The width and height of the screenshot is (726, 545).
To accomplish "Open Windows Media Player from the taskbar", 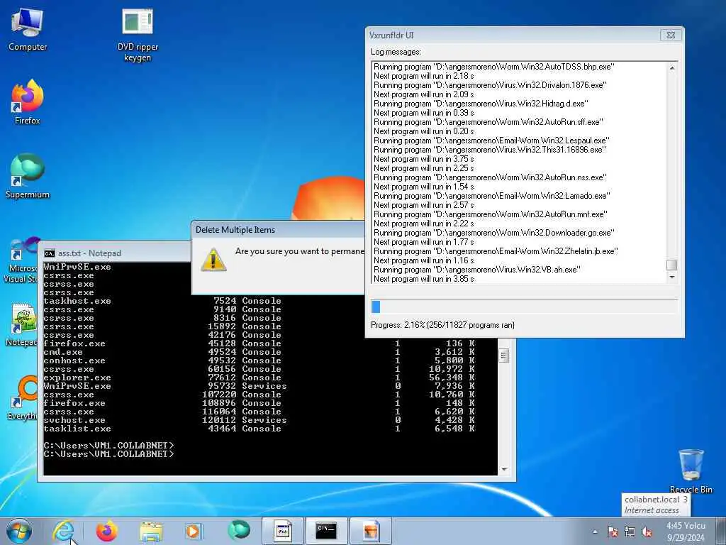I will coord(193,531).
